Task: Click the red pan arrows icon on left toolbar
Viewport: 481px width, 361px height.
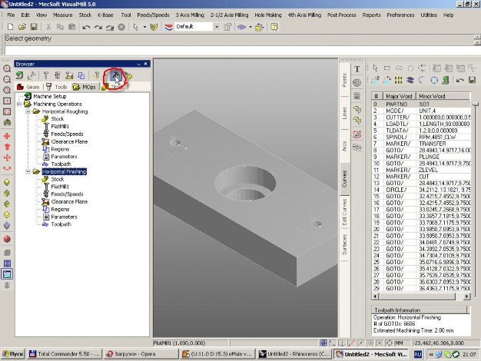Action: click(x=7, y=136)
